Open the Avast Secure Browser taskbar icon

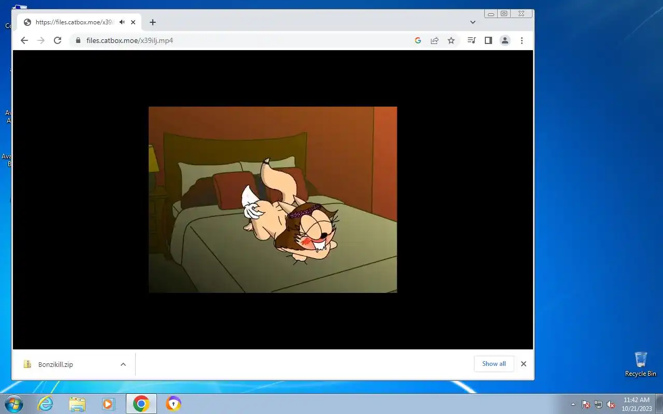(174, 404)
